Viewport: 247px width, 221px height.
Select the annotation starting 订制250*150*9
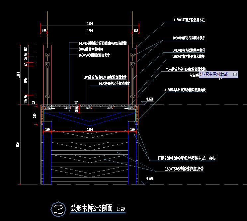[187, 158]
